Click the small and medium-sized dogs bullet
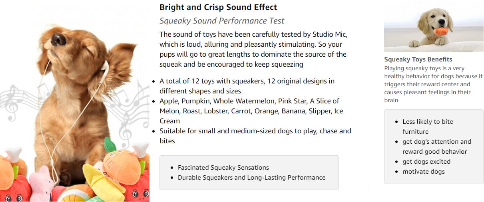This screenshot has width=484, height=202. 255,136
